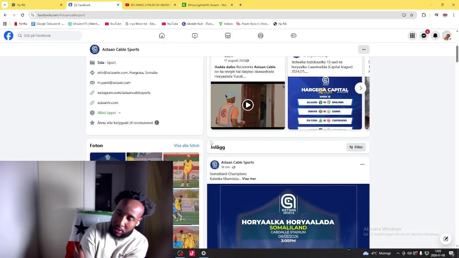Click info icon beside rating reviews
The width and height of the screenshot is (459, 258).
click(x=156, y=123)
